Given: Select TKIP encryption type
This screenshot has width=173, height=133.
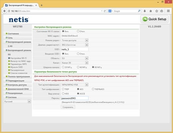Looking at the screenshot, I should click(63, 89).
